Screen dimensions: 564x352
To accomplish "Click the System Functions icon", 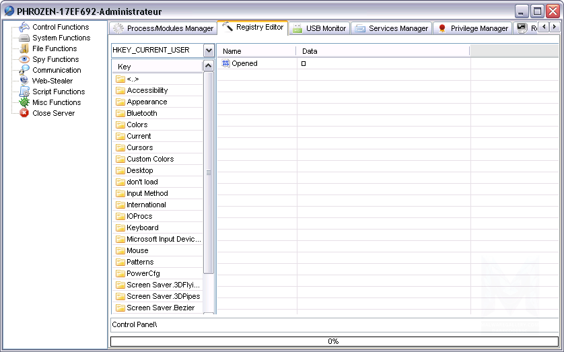I will 24,38.
